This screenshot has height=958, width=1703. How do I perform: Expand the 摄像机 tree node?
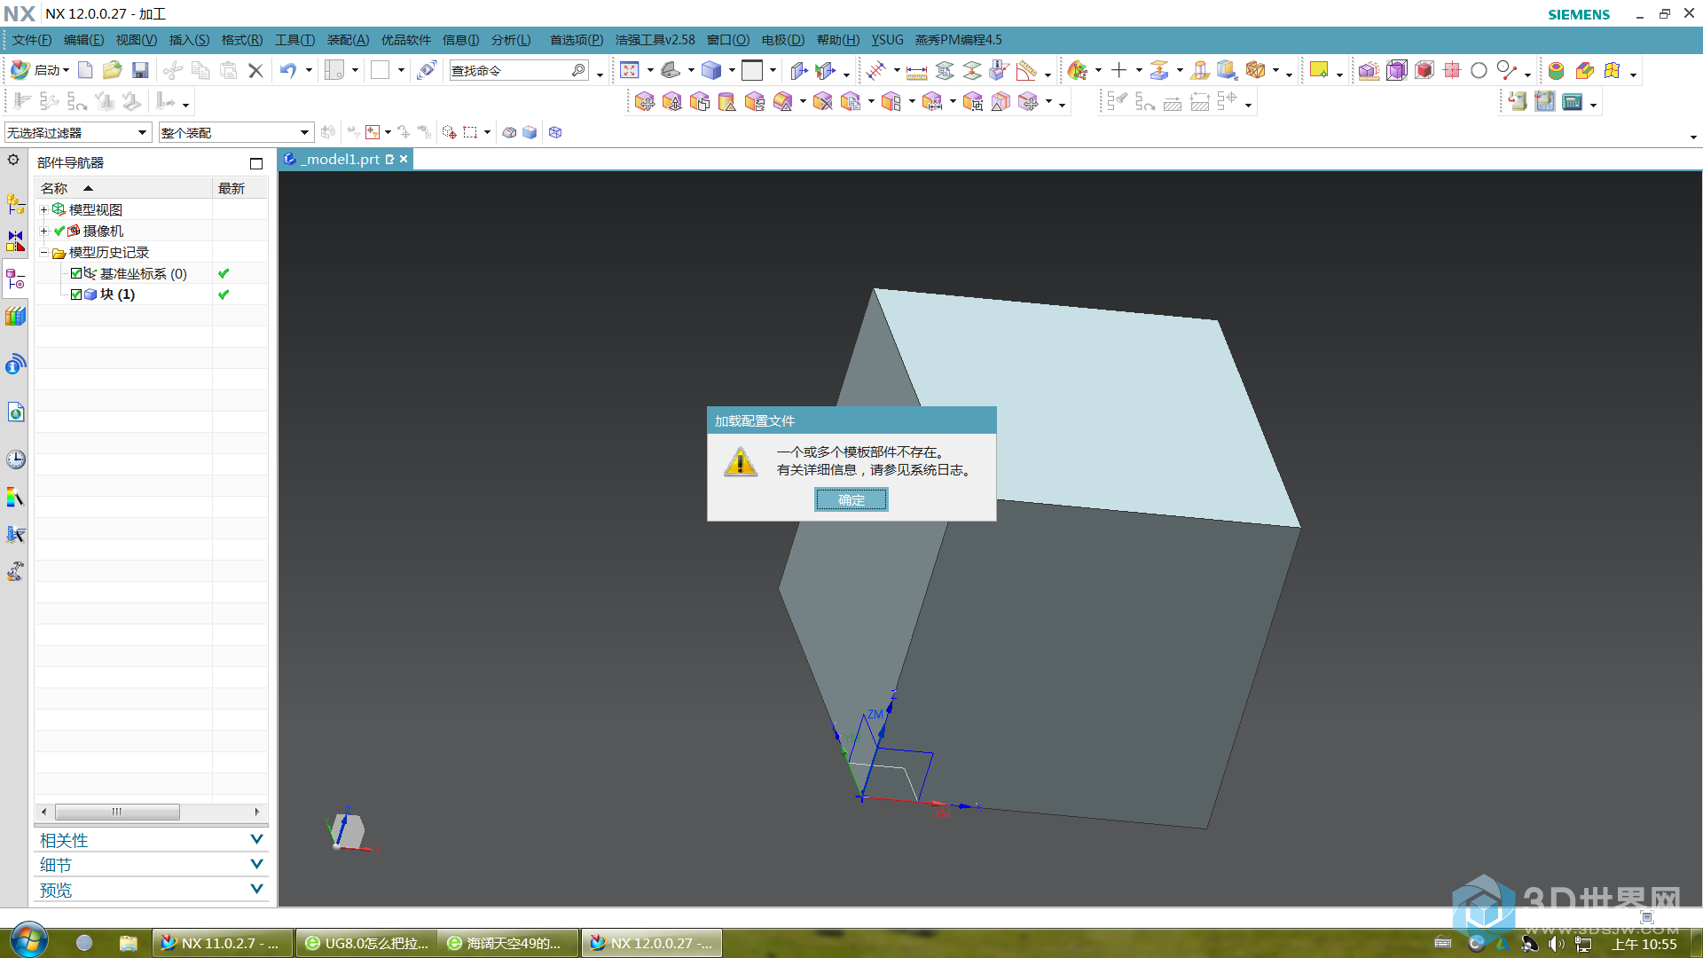click(x=43, y=231)
